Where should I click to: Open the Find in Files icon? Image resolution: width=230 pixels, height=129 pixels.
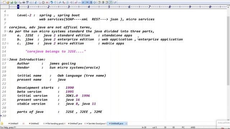[x=67, y=3]
